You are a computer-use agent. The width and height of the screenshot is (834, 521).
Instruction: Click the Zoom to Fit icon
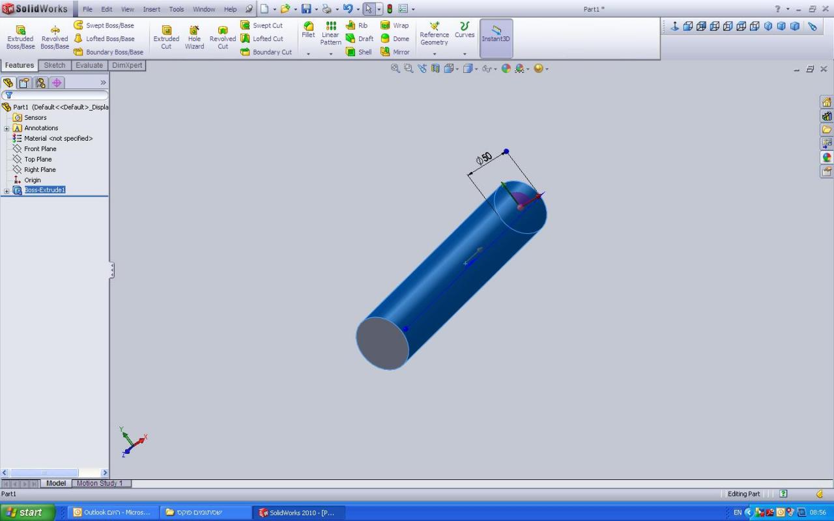click(x=395, y=68)
